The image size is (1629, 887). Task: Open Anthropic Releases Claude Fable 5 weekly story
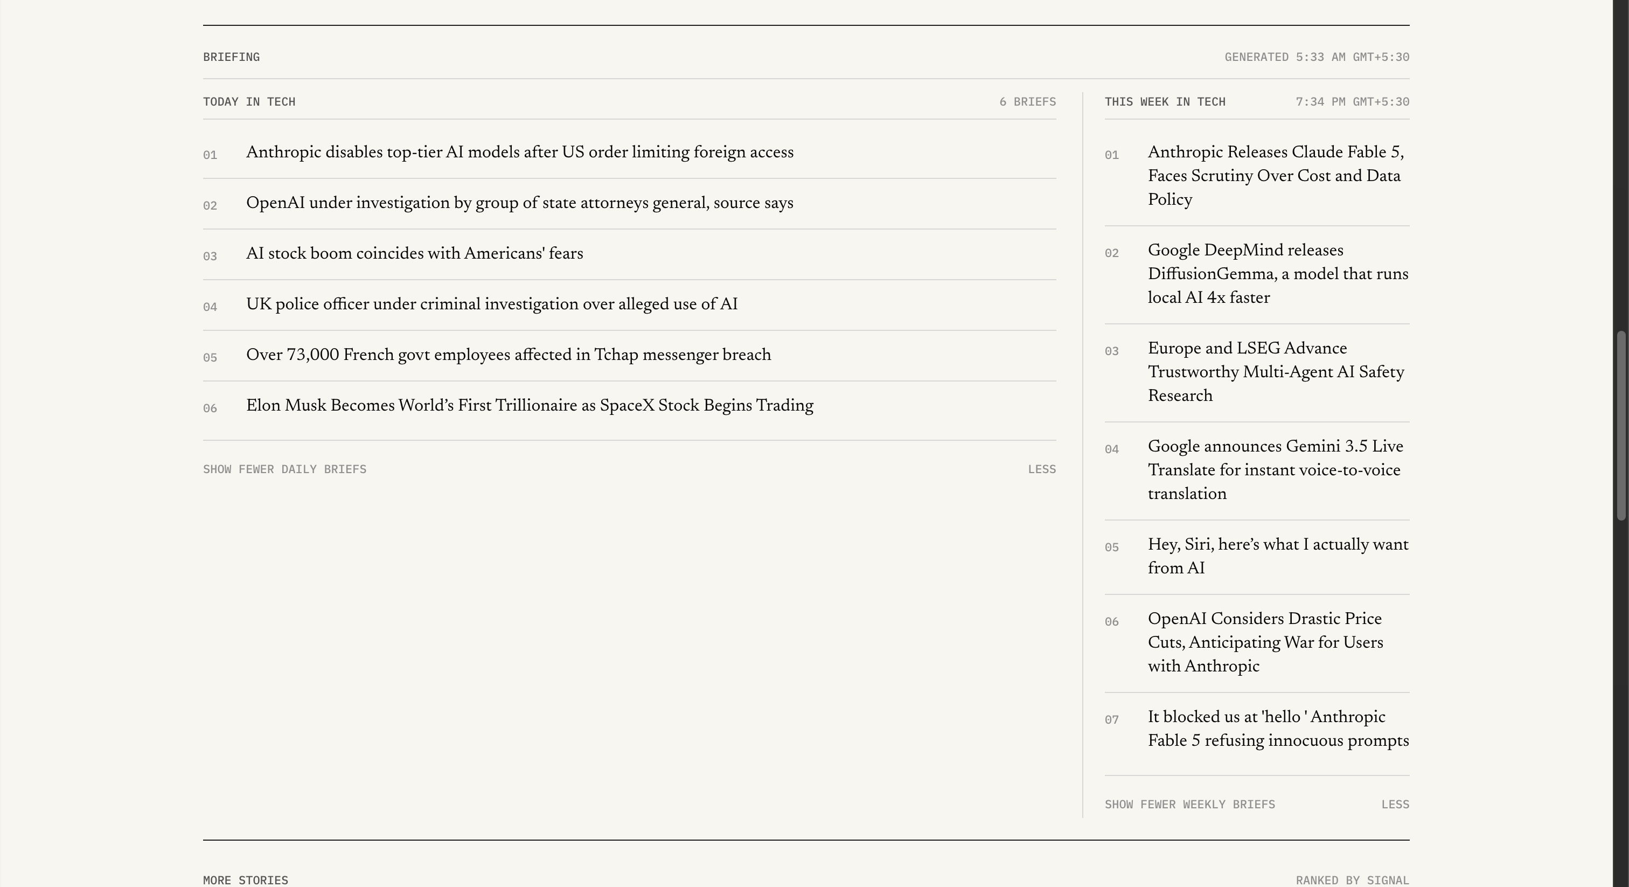click(1276, 176)
